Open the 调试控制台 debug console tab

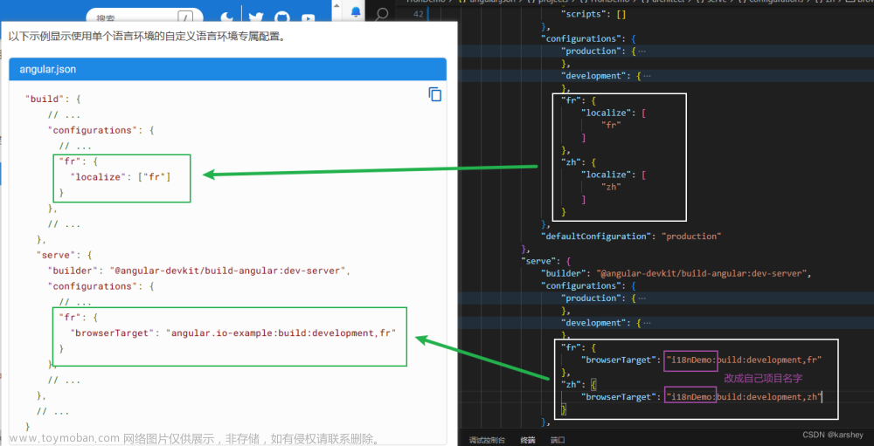pos(487,440)
